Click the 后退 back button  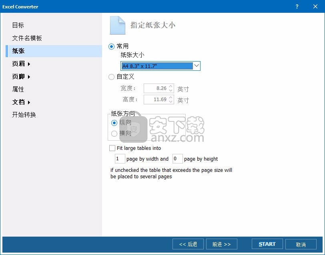188,244
